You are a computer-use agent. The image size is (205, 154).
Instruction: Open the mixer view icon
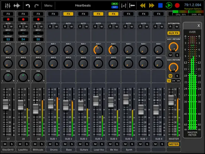click(8, 6)
